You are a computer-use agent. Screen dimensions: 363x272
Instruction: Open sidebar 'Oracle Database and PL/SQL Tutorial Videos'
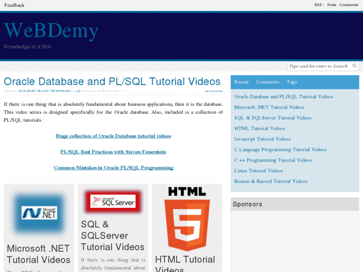[284, 96]
